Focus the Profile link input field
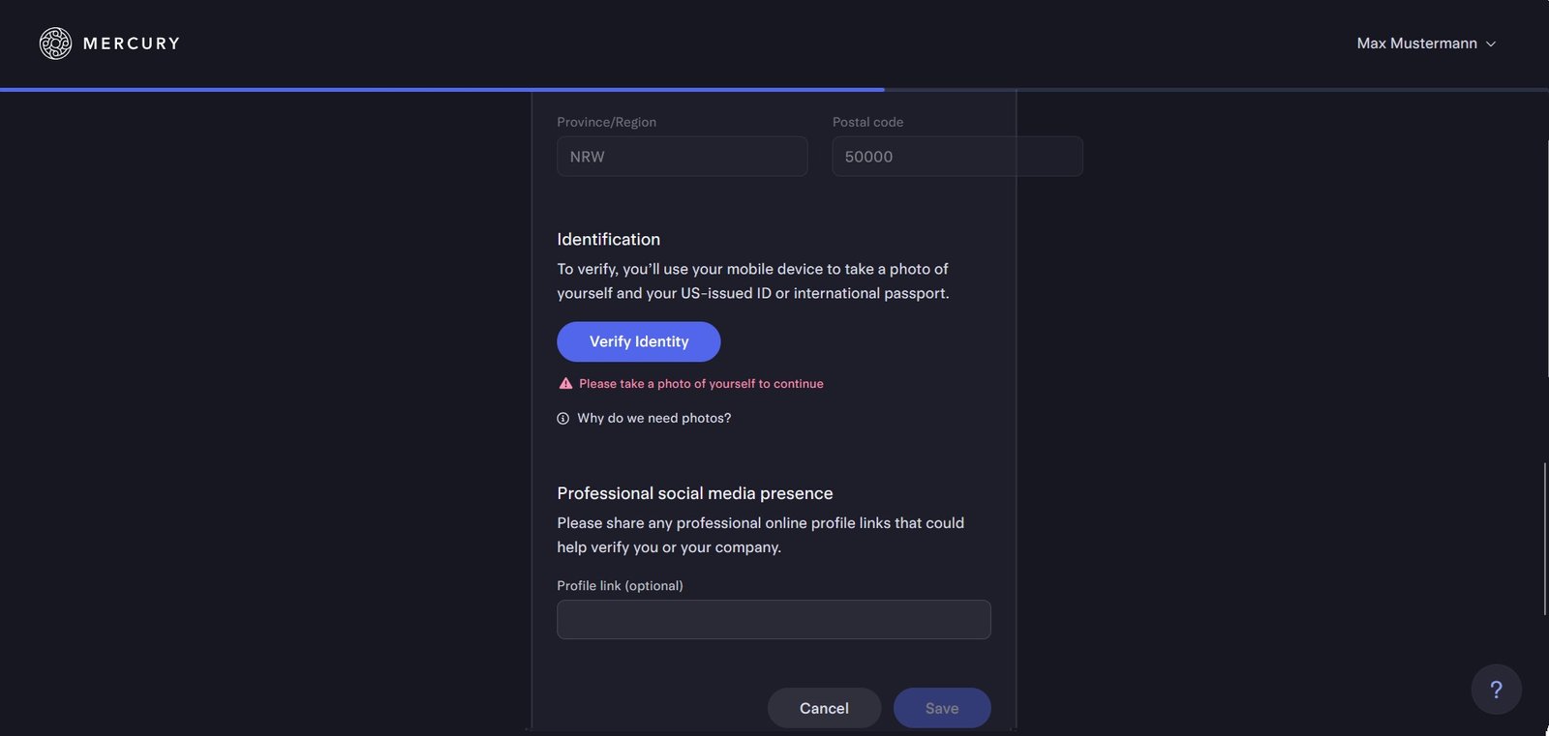The width and height of the screenshot is (1549, 736). coord(774,620)
